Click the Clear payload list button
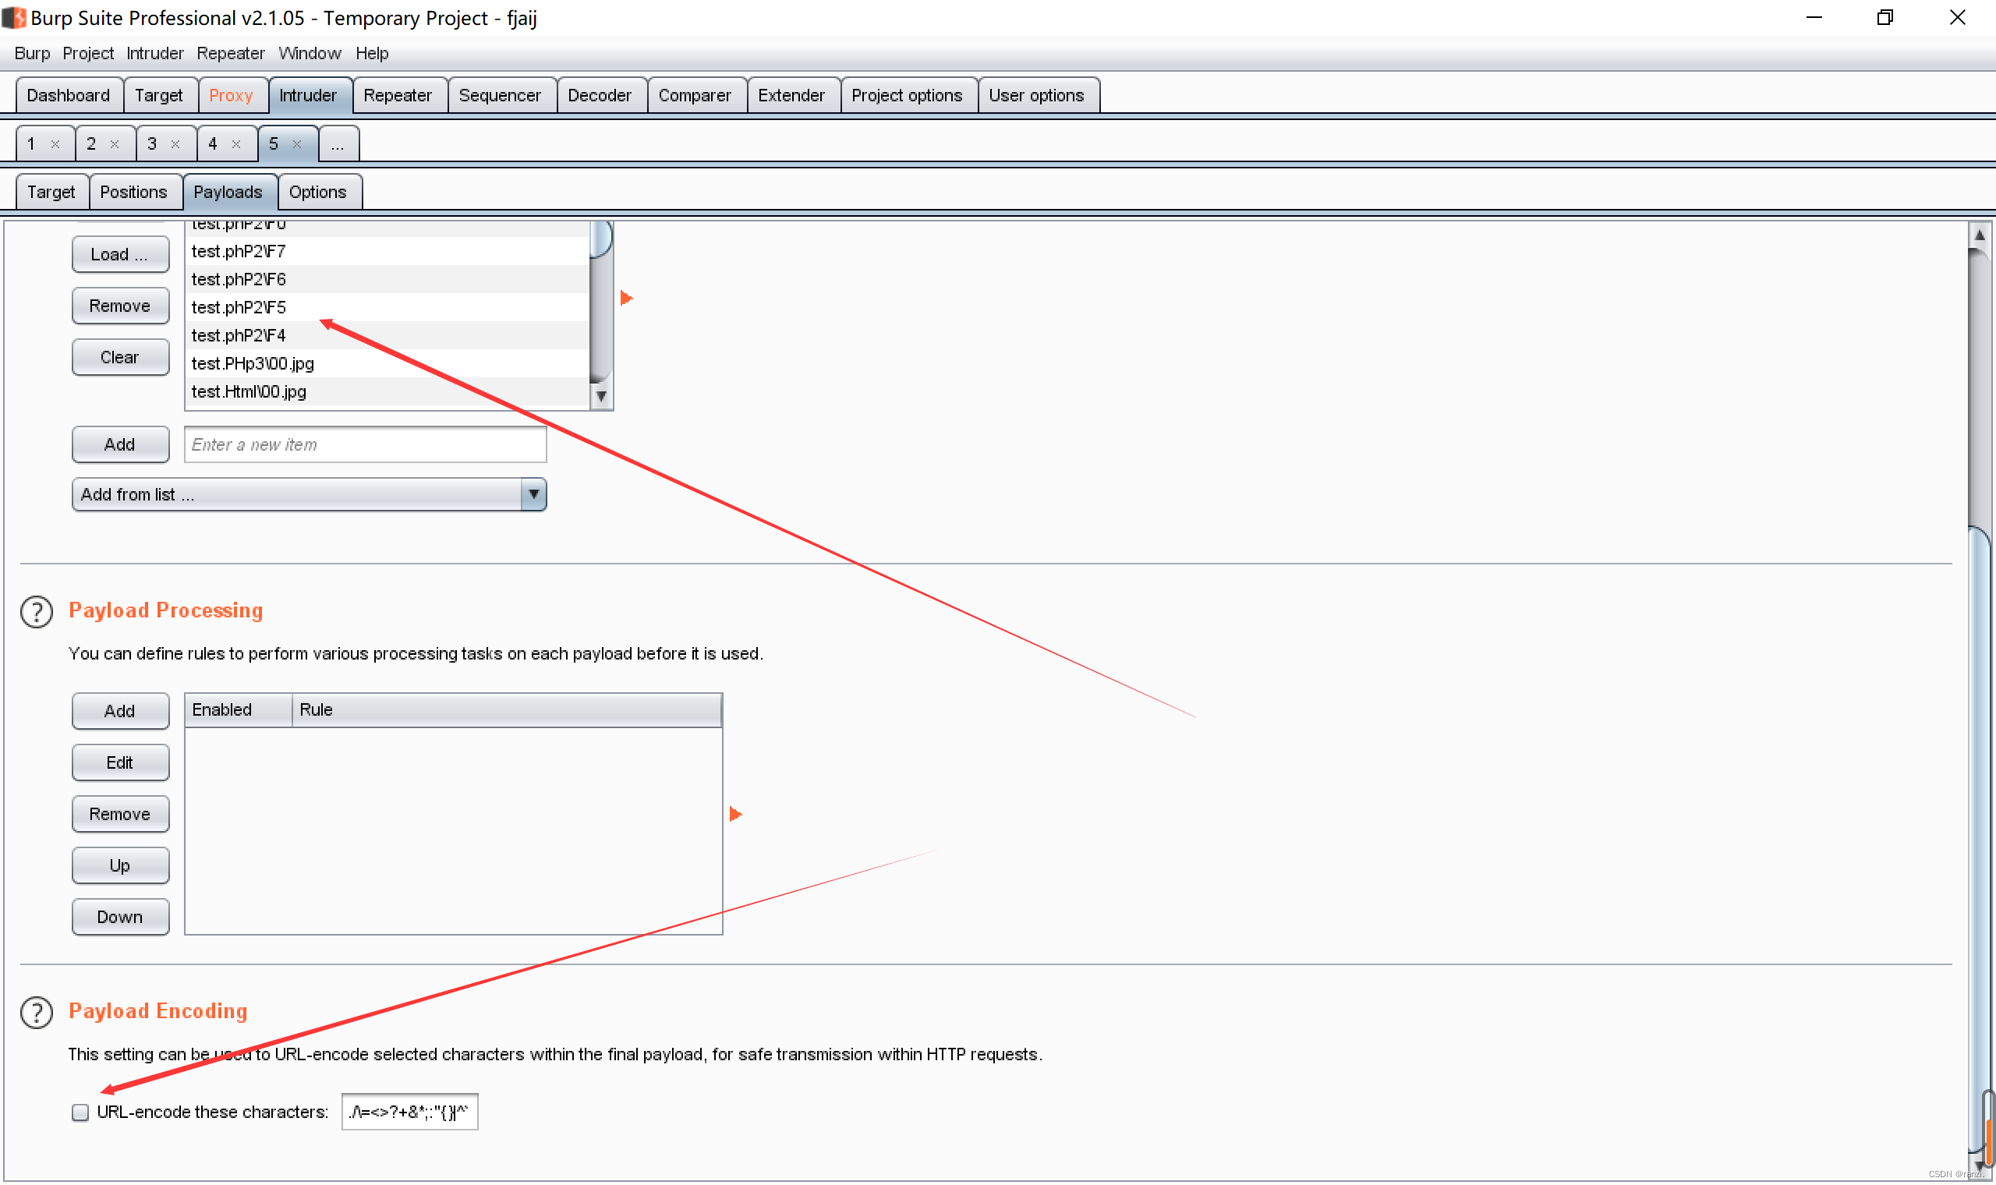 pos(120,358)
